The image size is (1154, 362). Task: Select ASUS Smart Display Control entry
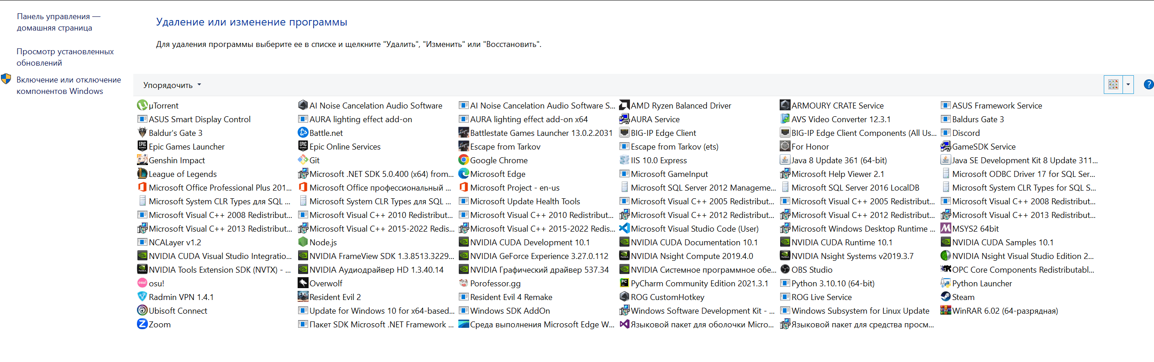click(194, 119)
